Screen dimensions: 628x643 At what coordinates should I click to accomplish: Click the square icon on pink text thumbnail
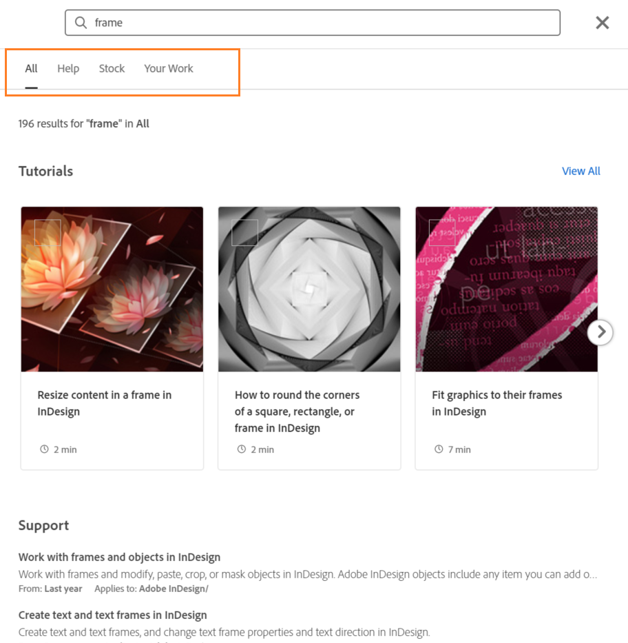(x=441, y=233)
